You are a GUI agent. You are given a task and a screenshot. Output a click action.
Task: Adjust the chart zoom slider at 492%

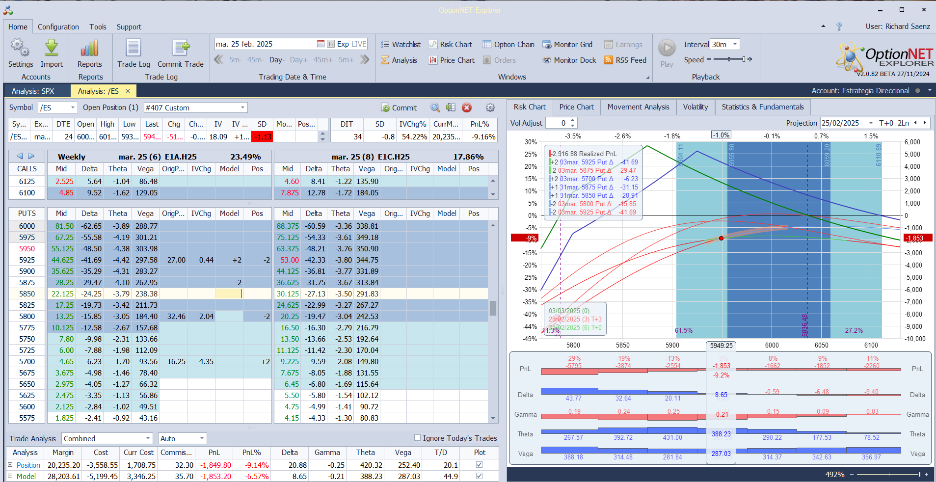[x=889, y=475]
